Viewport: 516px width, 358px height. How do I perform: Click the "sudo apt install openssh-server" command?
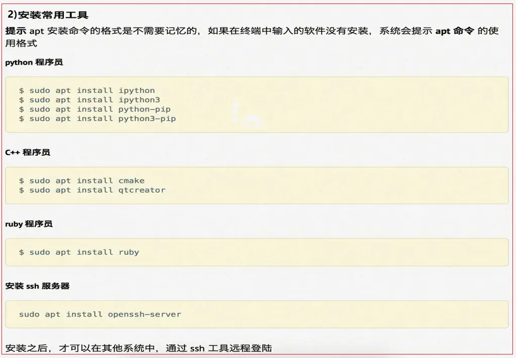point(100,314)
